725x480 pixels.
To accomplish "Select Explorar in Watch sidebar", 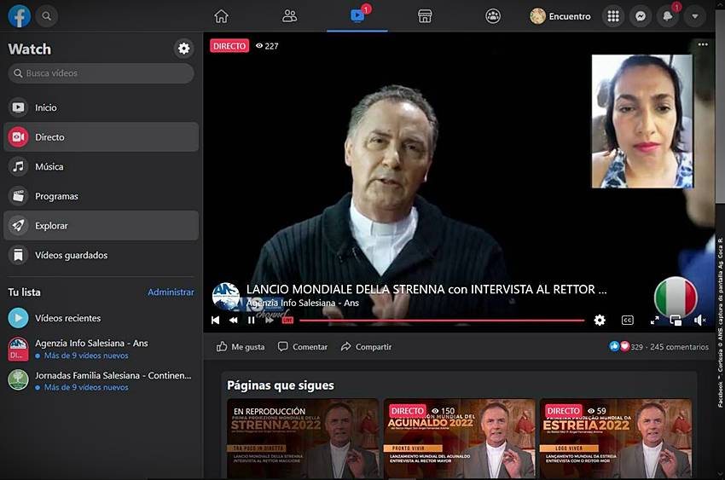I will [101, 225].
